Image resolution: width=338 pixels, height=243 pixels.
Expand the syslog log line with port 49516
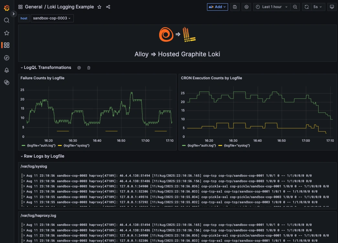pyautogui.click(x=24, y=197)
